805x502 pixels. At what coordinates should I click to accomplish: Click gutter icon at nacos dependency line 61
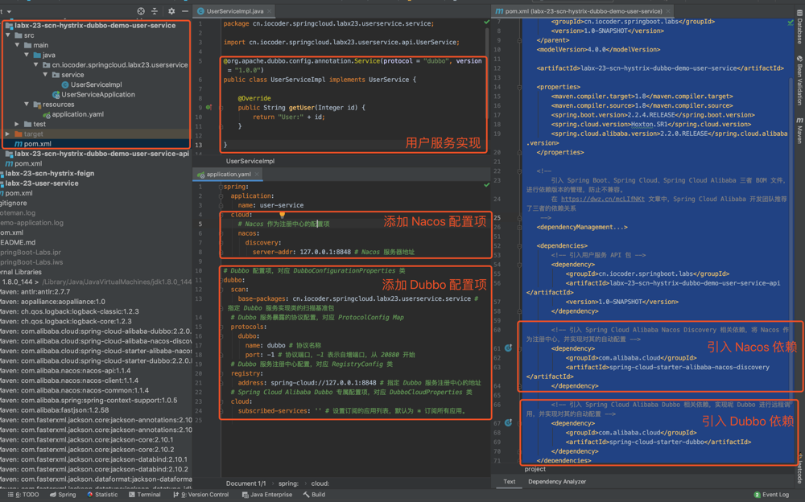(x=508, y=348)
